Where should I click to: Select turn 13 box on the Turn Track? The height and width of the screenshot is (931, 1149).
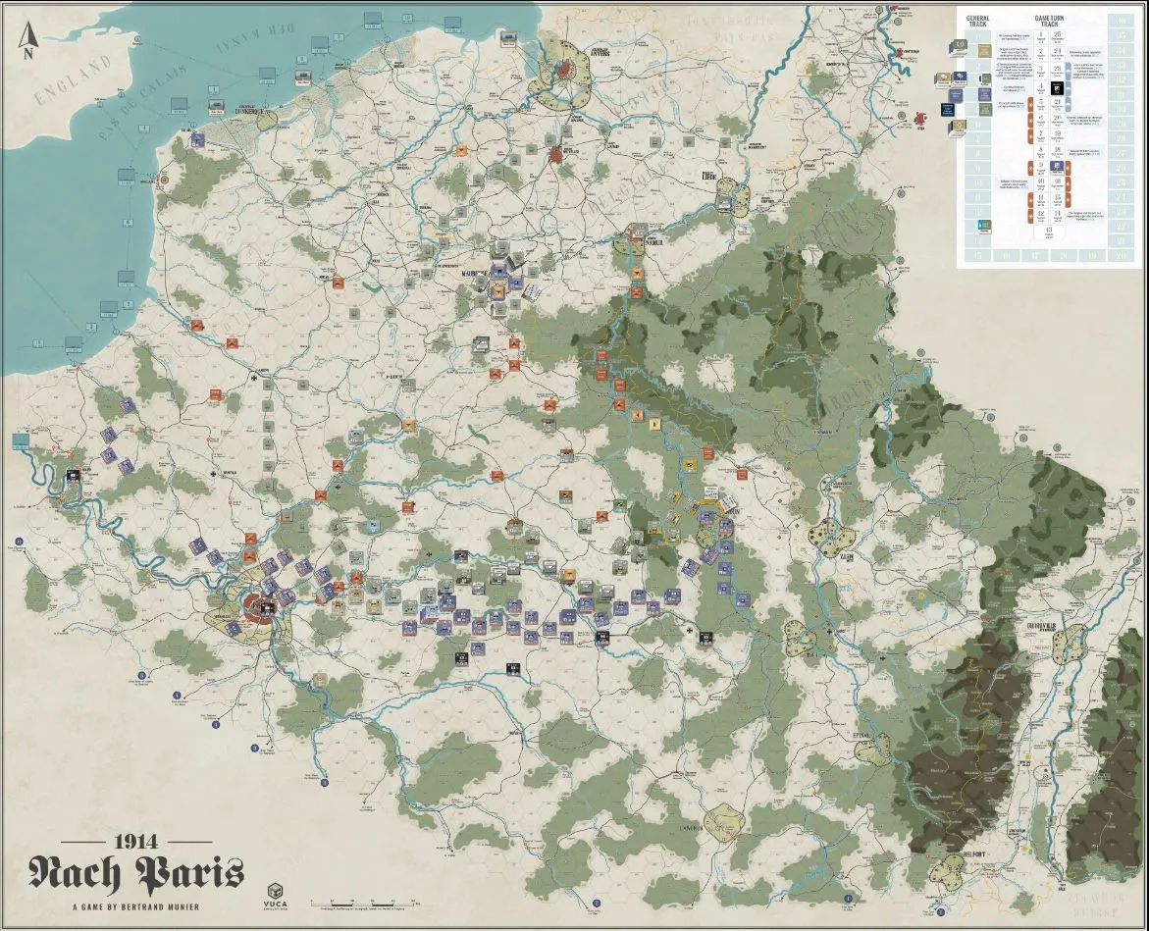[x=1049, y=233]
